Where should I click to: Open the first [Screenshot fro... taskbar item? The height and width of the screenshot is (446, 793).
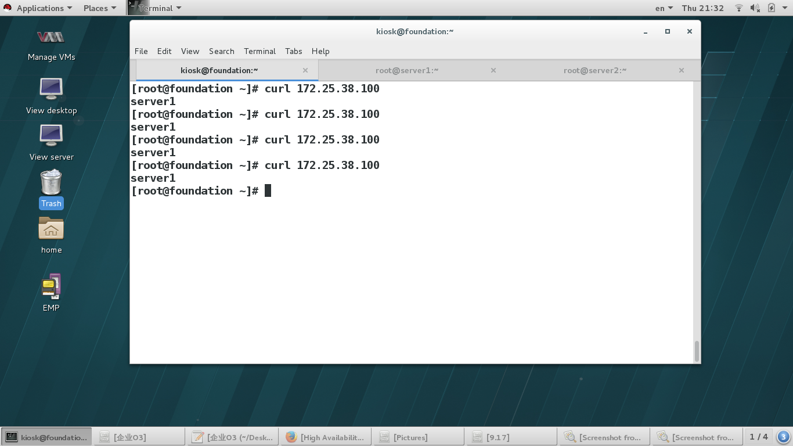pyautogui.click(x=604, y=437)
